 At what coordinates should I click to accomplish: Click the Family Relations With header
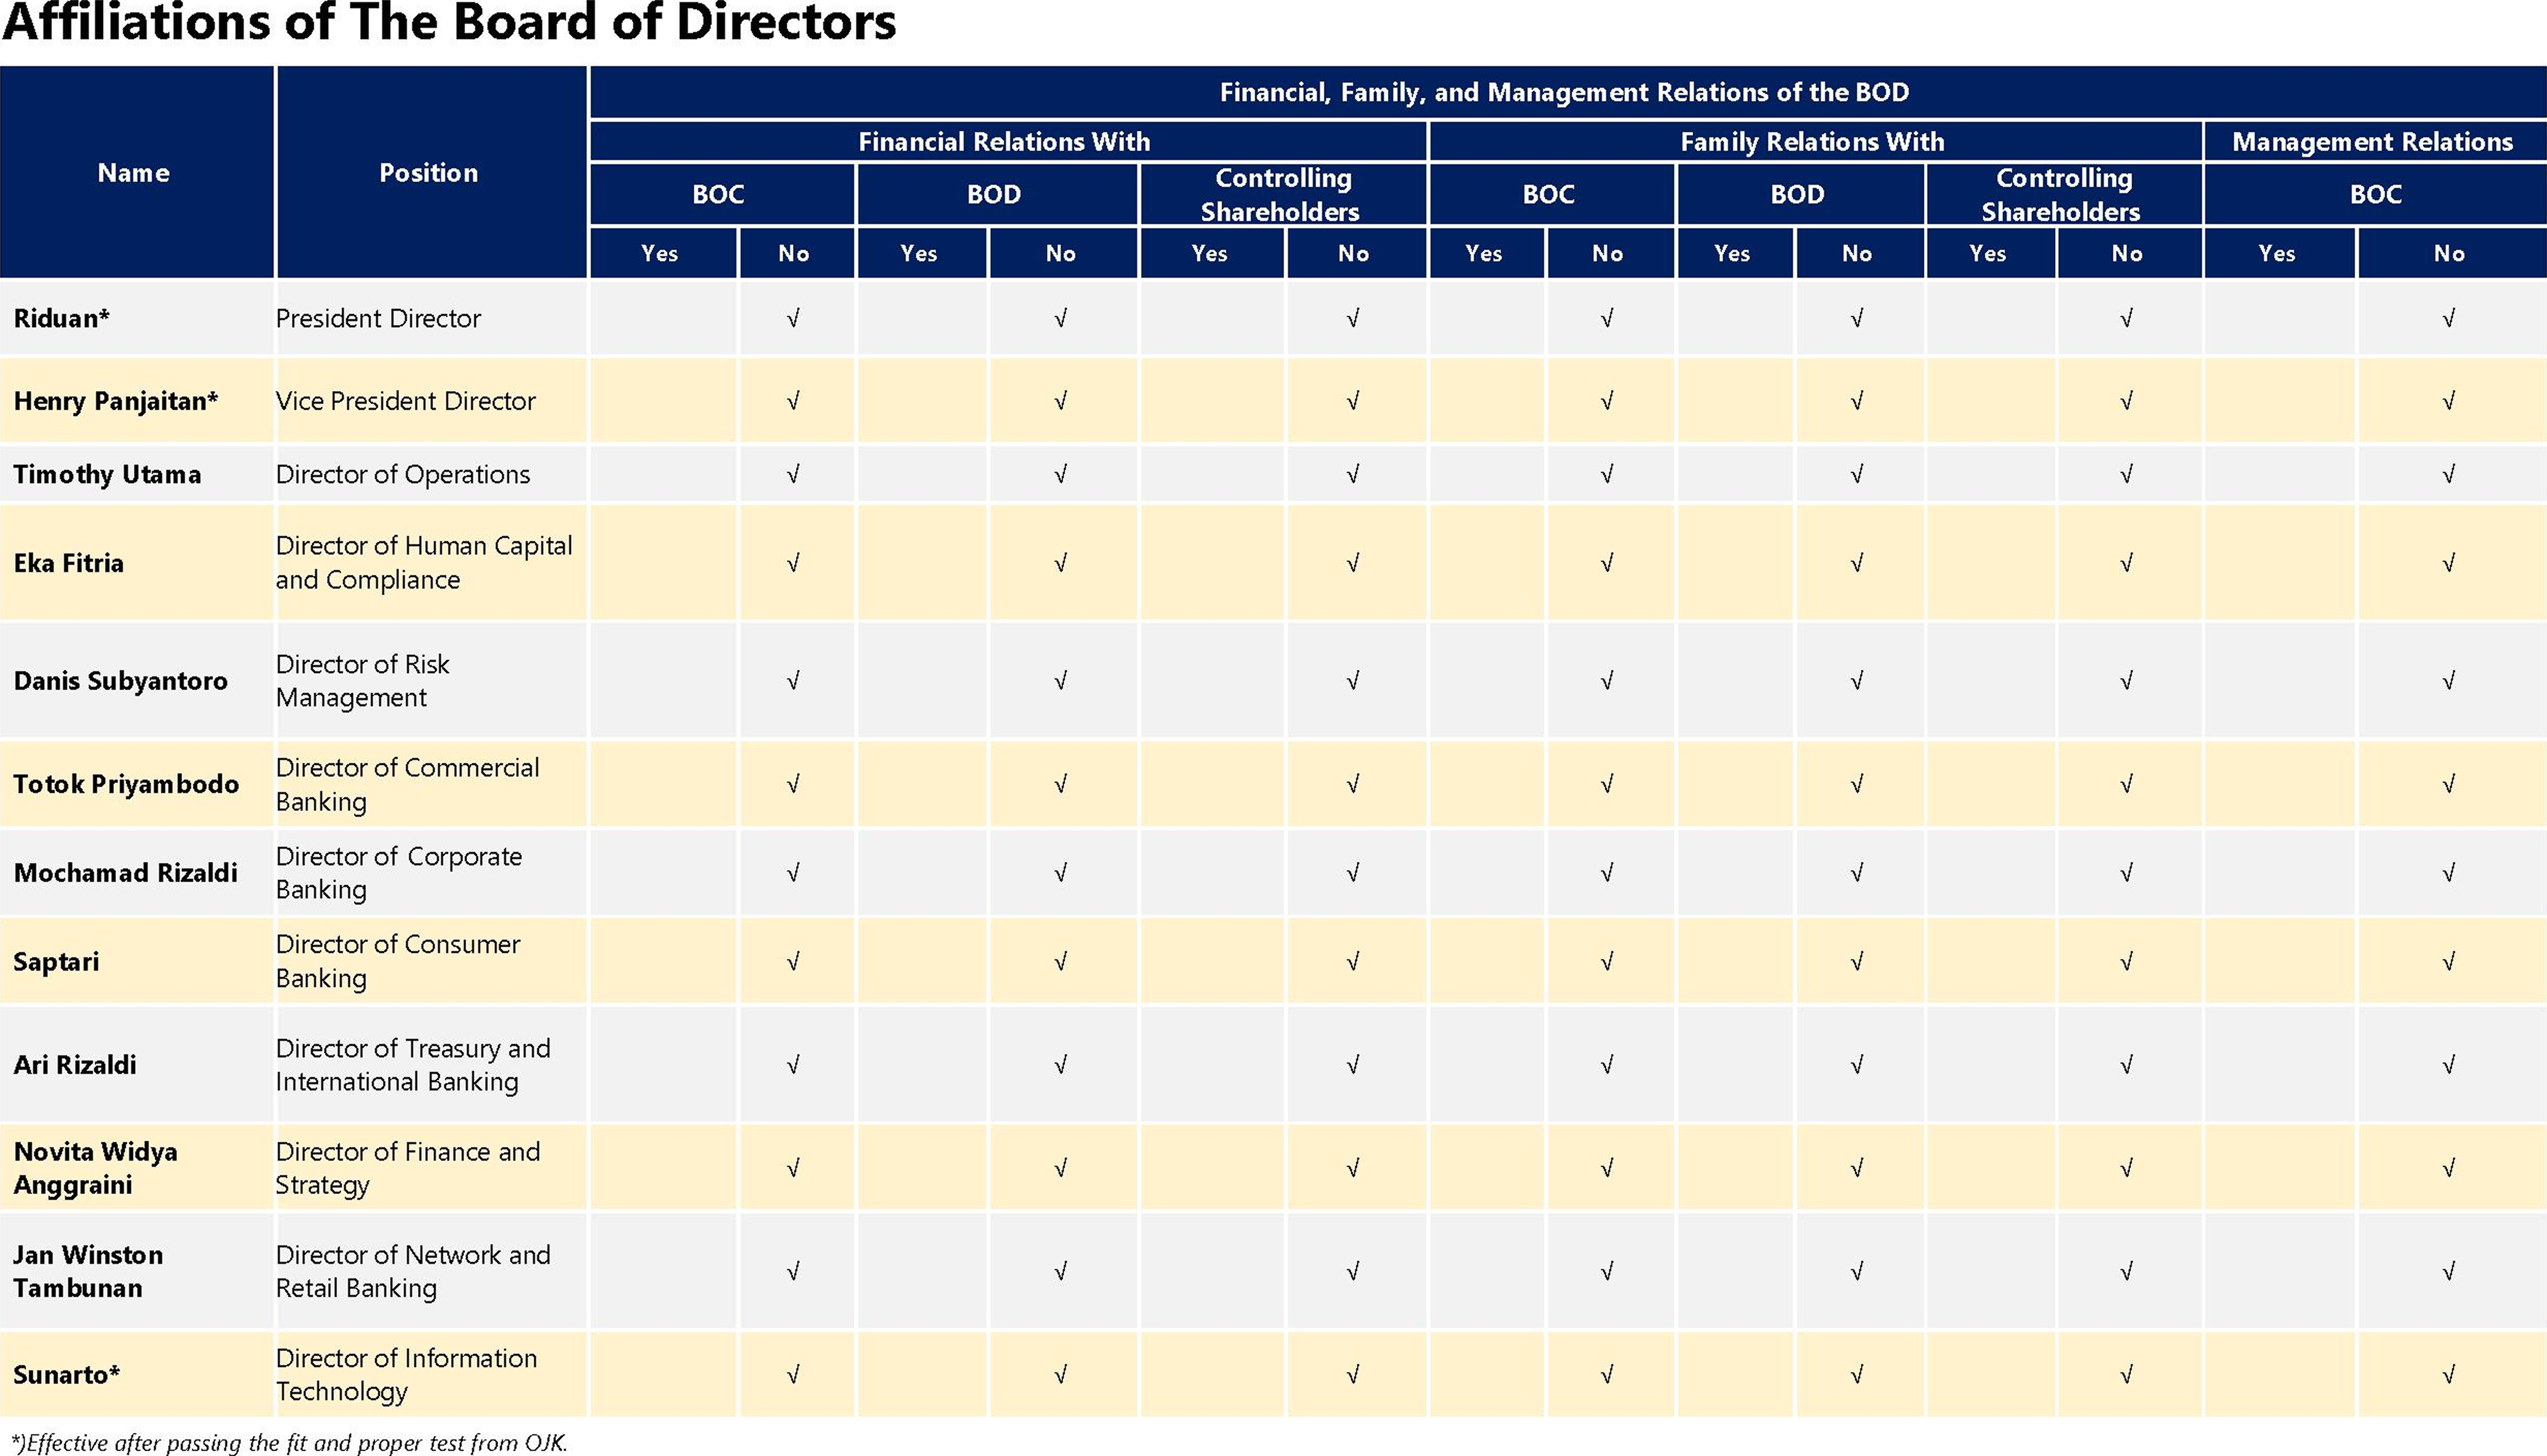pos(1811,142)
